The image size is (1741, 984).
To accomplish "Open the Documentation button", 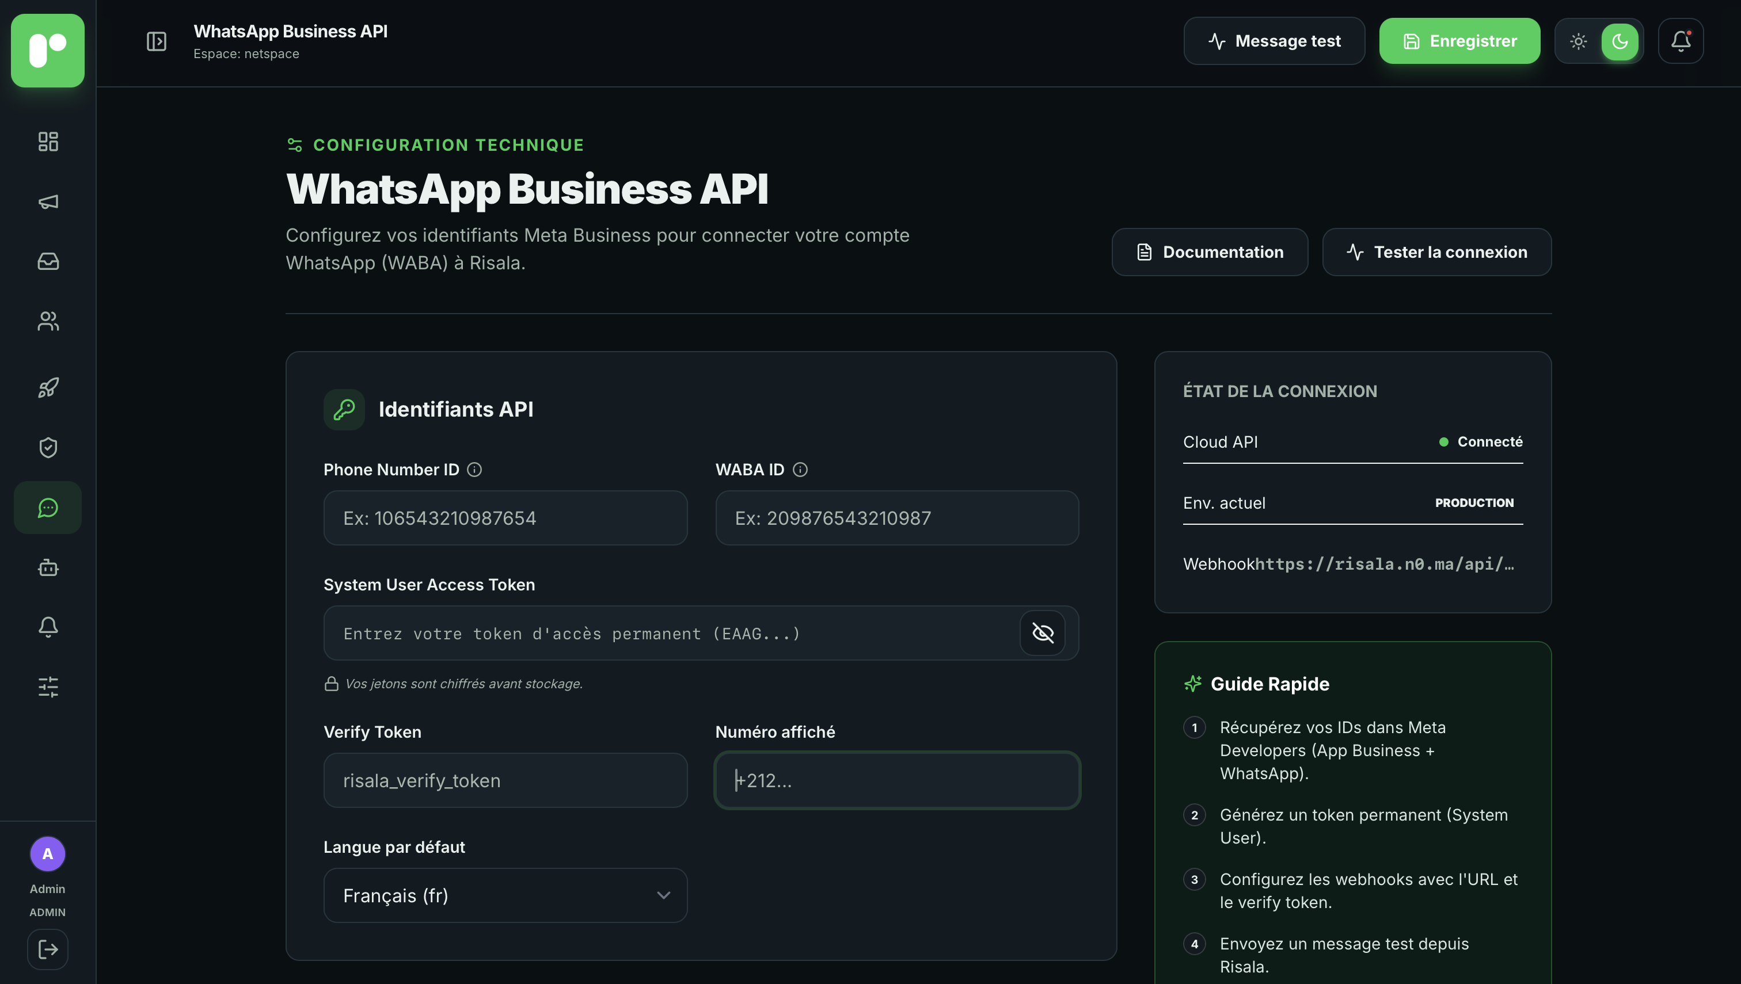I will 1210,252.
